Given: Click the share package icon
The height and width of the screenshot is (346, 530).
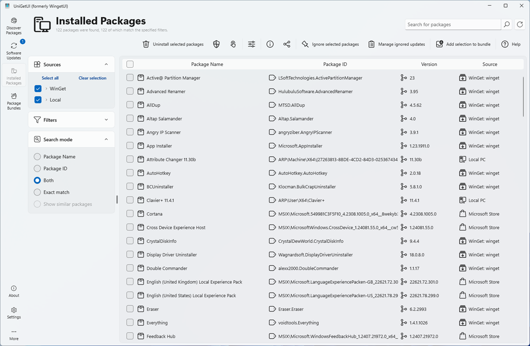Looking at the screenshot, I should pyautogui.click(x=287, y=44).
